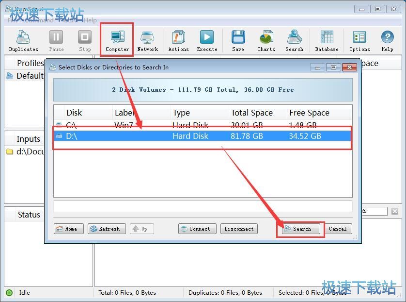Click the 34.52 GB free space cell

coord(305,136)
